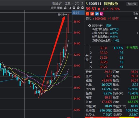The image size is (139, 118).
Task: Click the latest limit-up candlestick
Action: 68,23
